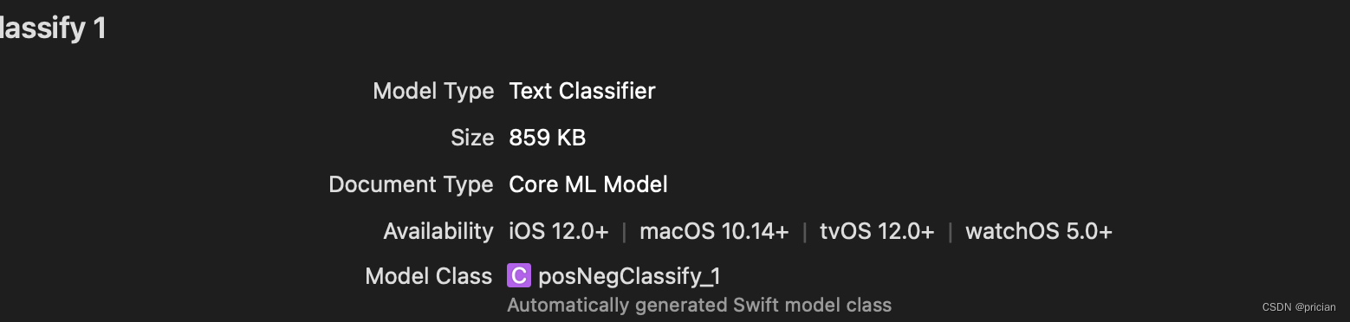Image resolution: width=1350 pixels, height=322 pixels.
Task: Click the model title heading ending in 'lassify 1'
Action: coord(53,29)
